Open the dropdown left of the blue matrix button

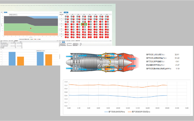[x=61, y=13]
